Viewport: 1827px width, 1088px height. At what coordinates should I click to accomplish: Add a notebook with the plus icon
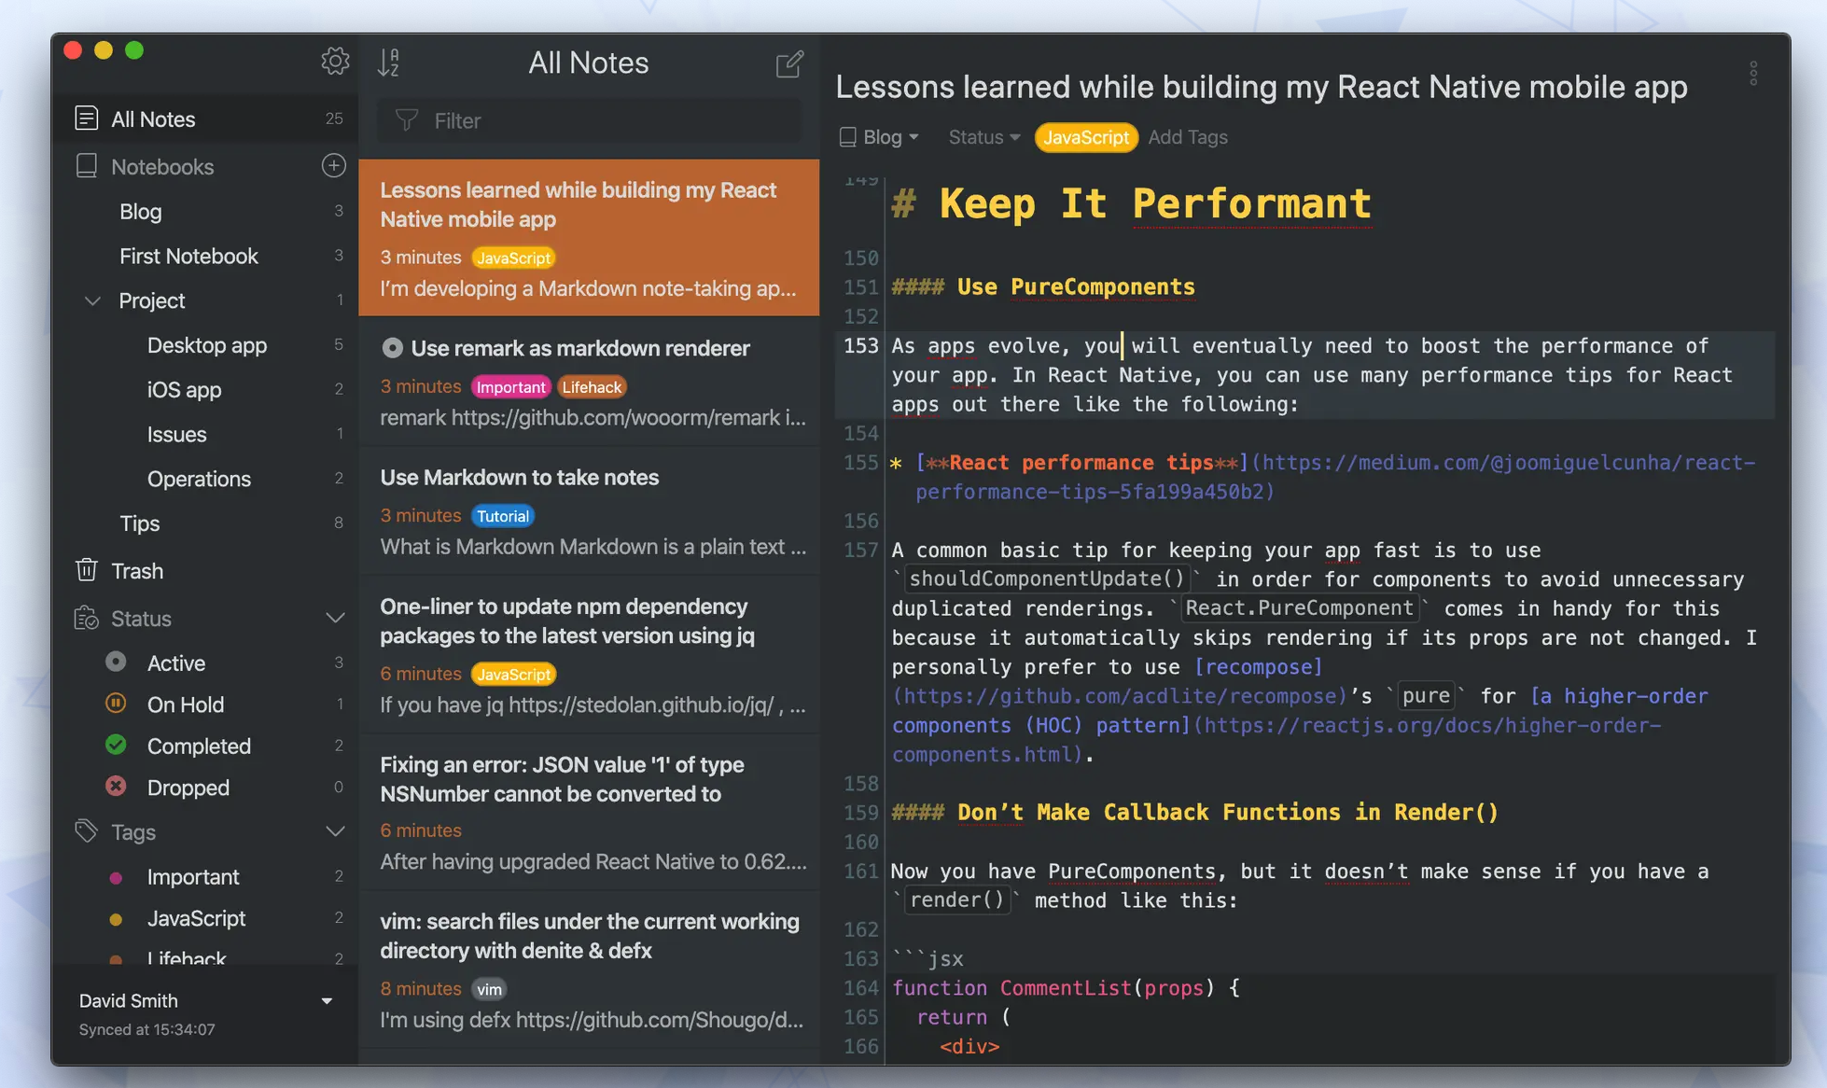click(333, 165)
